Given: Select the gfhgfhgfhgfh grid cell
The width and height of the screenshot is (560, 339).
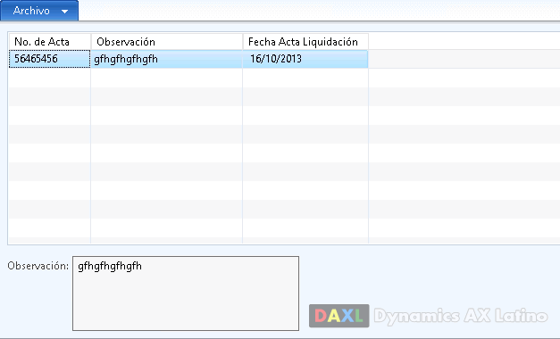Looking at the screenshot, I should point(167,59).
